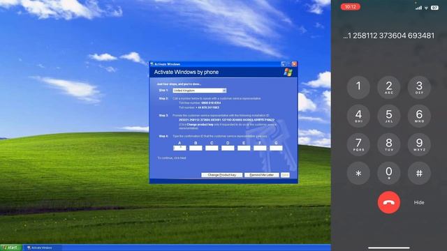
Task: Click confirmation ID field G
Action: click(x=276, y=148)
